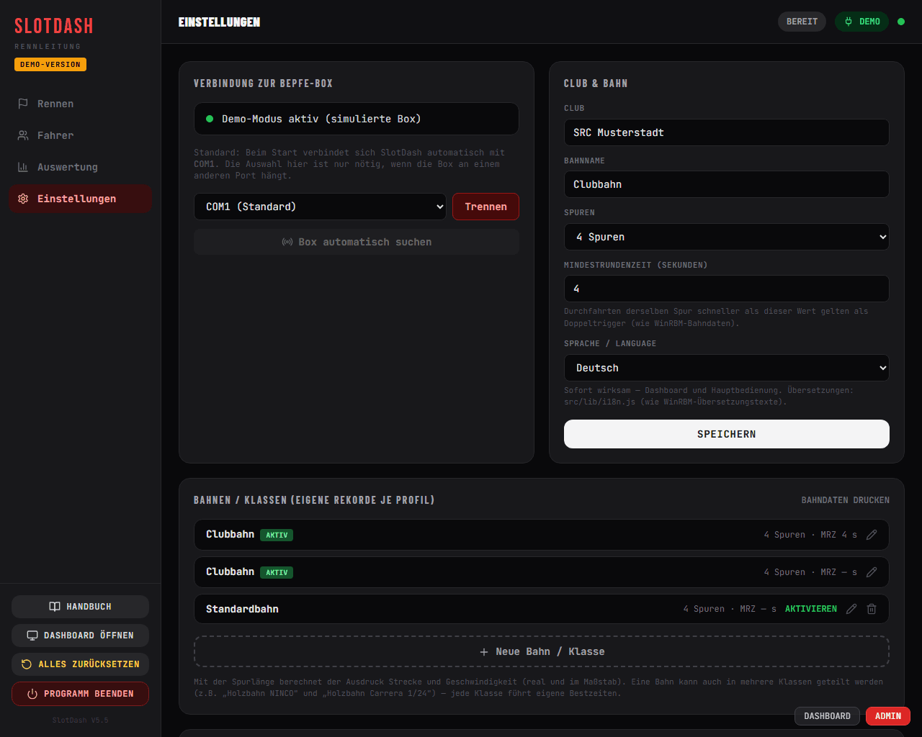Click Programm beenden button
Image resolution: width=922 pixels, height=737 pixels.
[80, 694]
